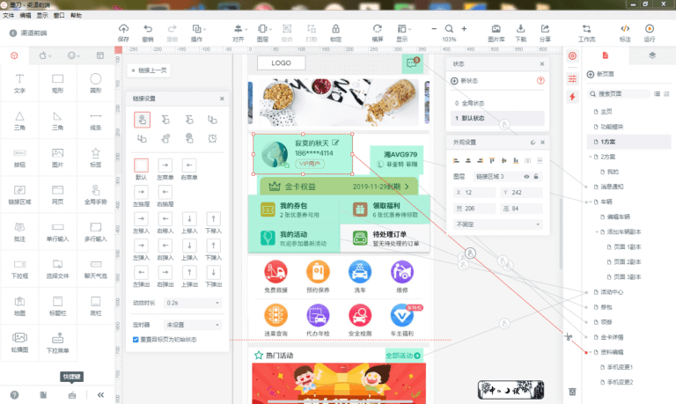Select the 聊天气泡 chat bubble widget

[x=96, y=268]
